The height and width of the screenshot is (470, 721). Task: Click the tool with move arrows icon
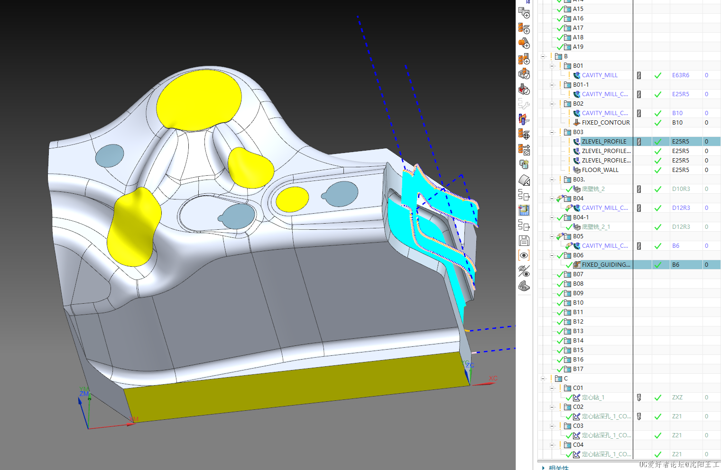pos(524,135)
